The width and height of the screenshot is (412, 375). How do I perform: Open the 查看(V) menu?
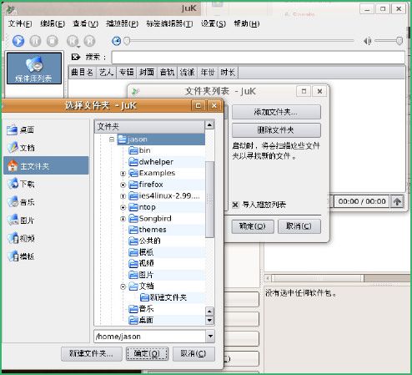click(x=85, y=24)
